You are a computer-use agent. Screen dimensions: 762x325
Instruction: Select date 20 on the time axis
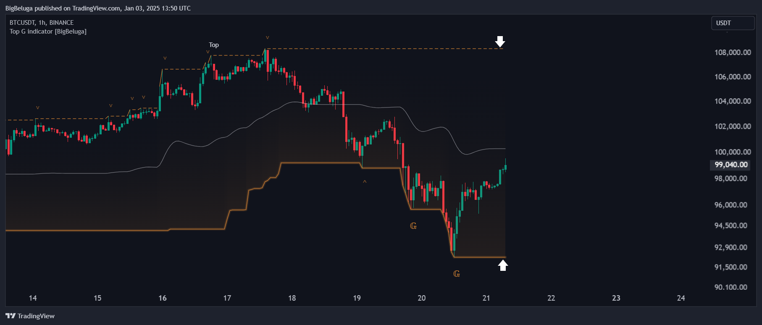tap(422, 298)
